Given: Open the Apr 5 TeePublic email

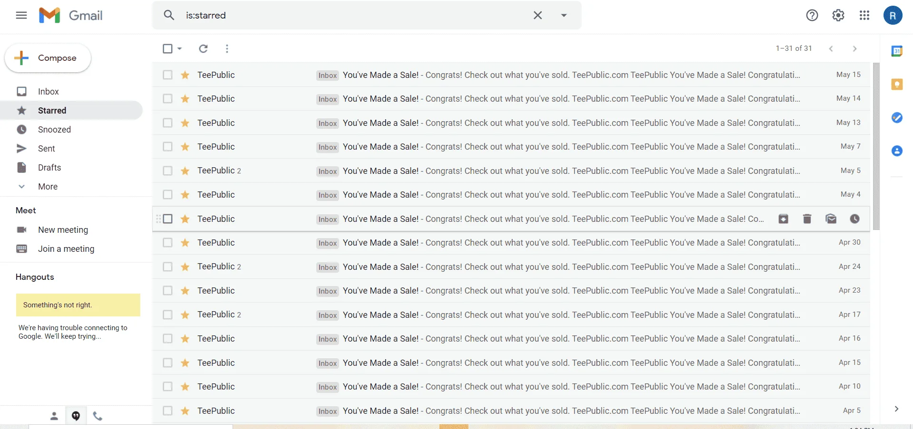Looking at the screenshot, I should click(x=511, y=410).
